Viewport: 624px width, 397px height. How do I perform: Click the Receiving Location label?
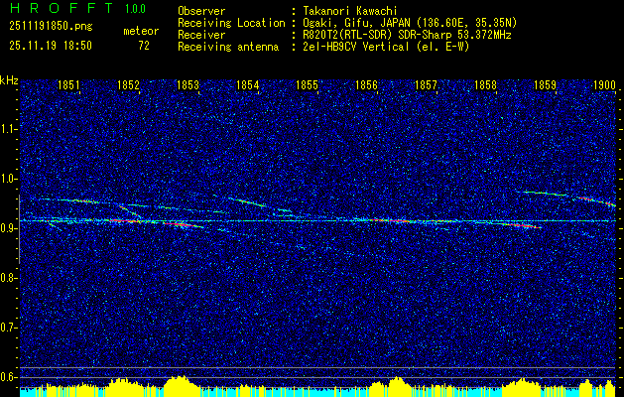pos(231,23)
